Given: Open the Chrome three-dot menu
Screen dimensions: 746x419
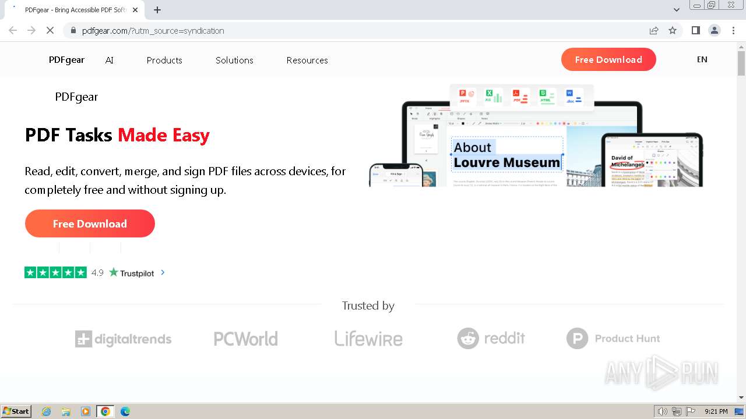Looking at the screenshot, I should [x=733, y=30].
